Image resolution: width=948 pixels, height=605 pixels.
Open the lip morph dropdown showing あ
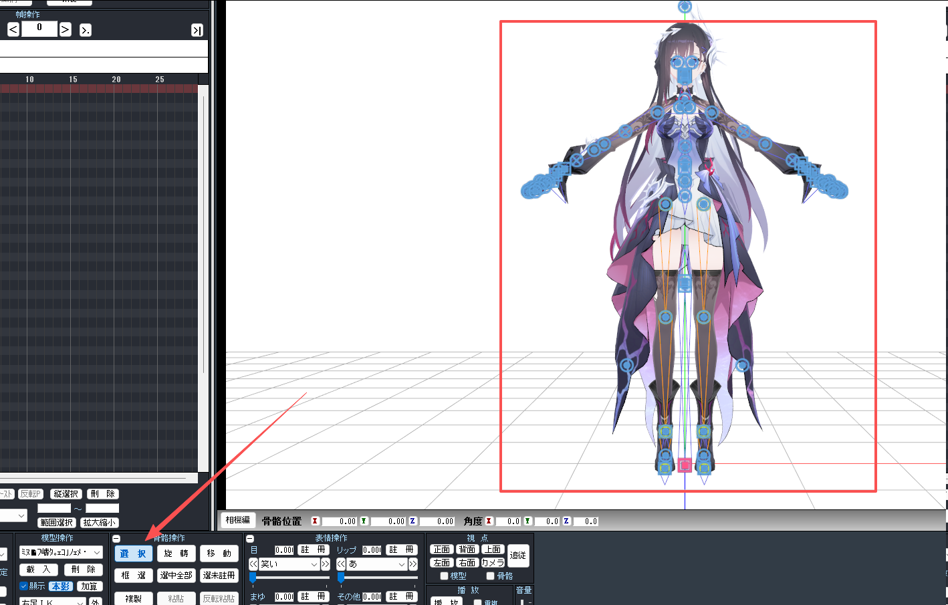click(377, 564)
